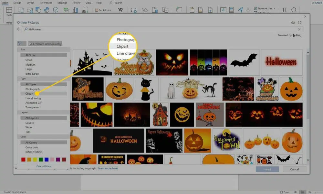The image size is (323, 194).
Task: Click the Insert button in the dialog
Action: 267,169
